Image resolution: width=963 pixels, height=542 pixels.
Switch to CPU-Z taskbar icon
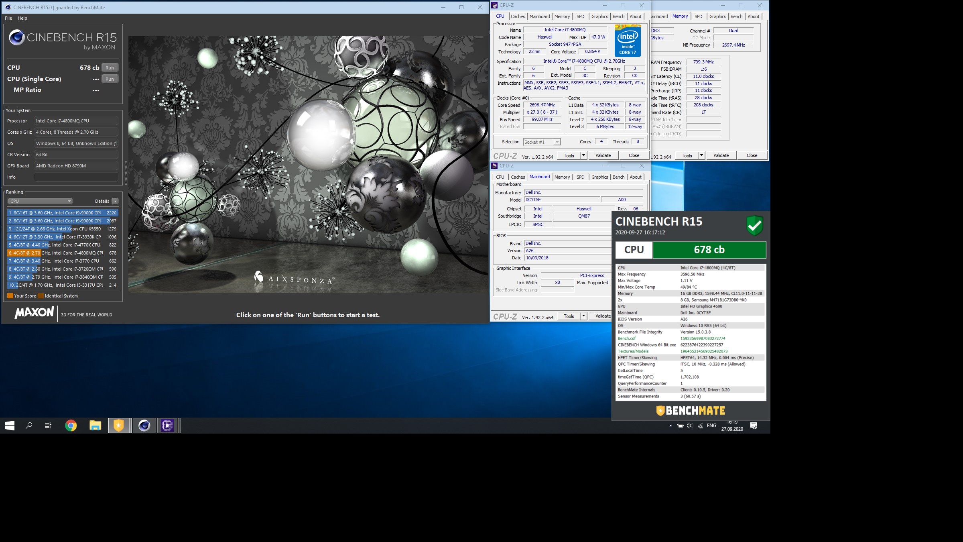point(167,426)
